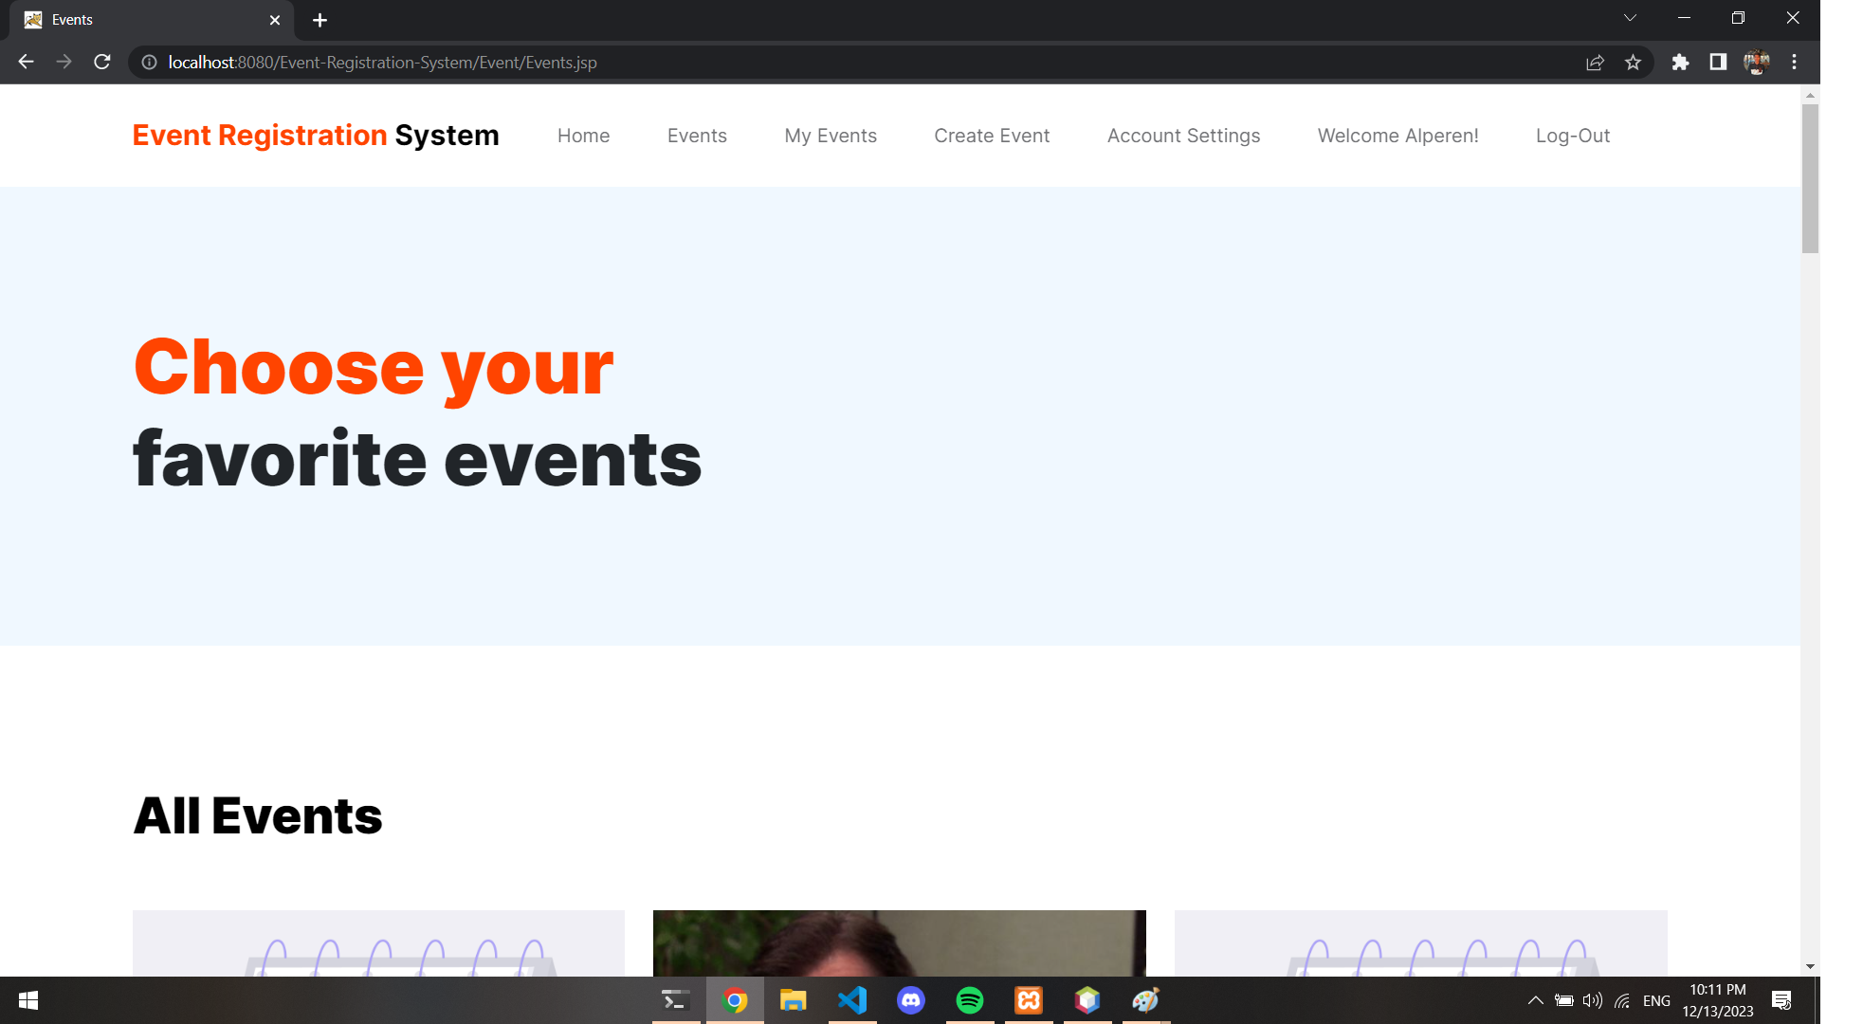Open a new browser tab
The width and height of the screenshot is (1863, 1024).
320,20
